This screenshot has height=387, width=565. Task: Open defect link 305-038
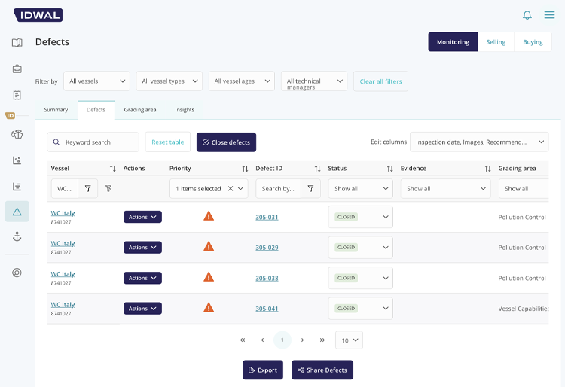[267, 278]
